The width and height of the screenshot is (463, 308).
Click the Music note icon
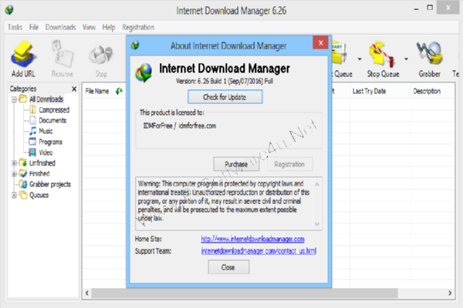click(x=32, y=131)
